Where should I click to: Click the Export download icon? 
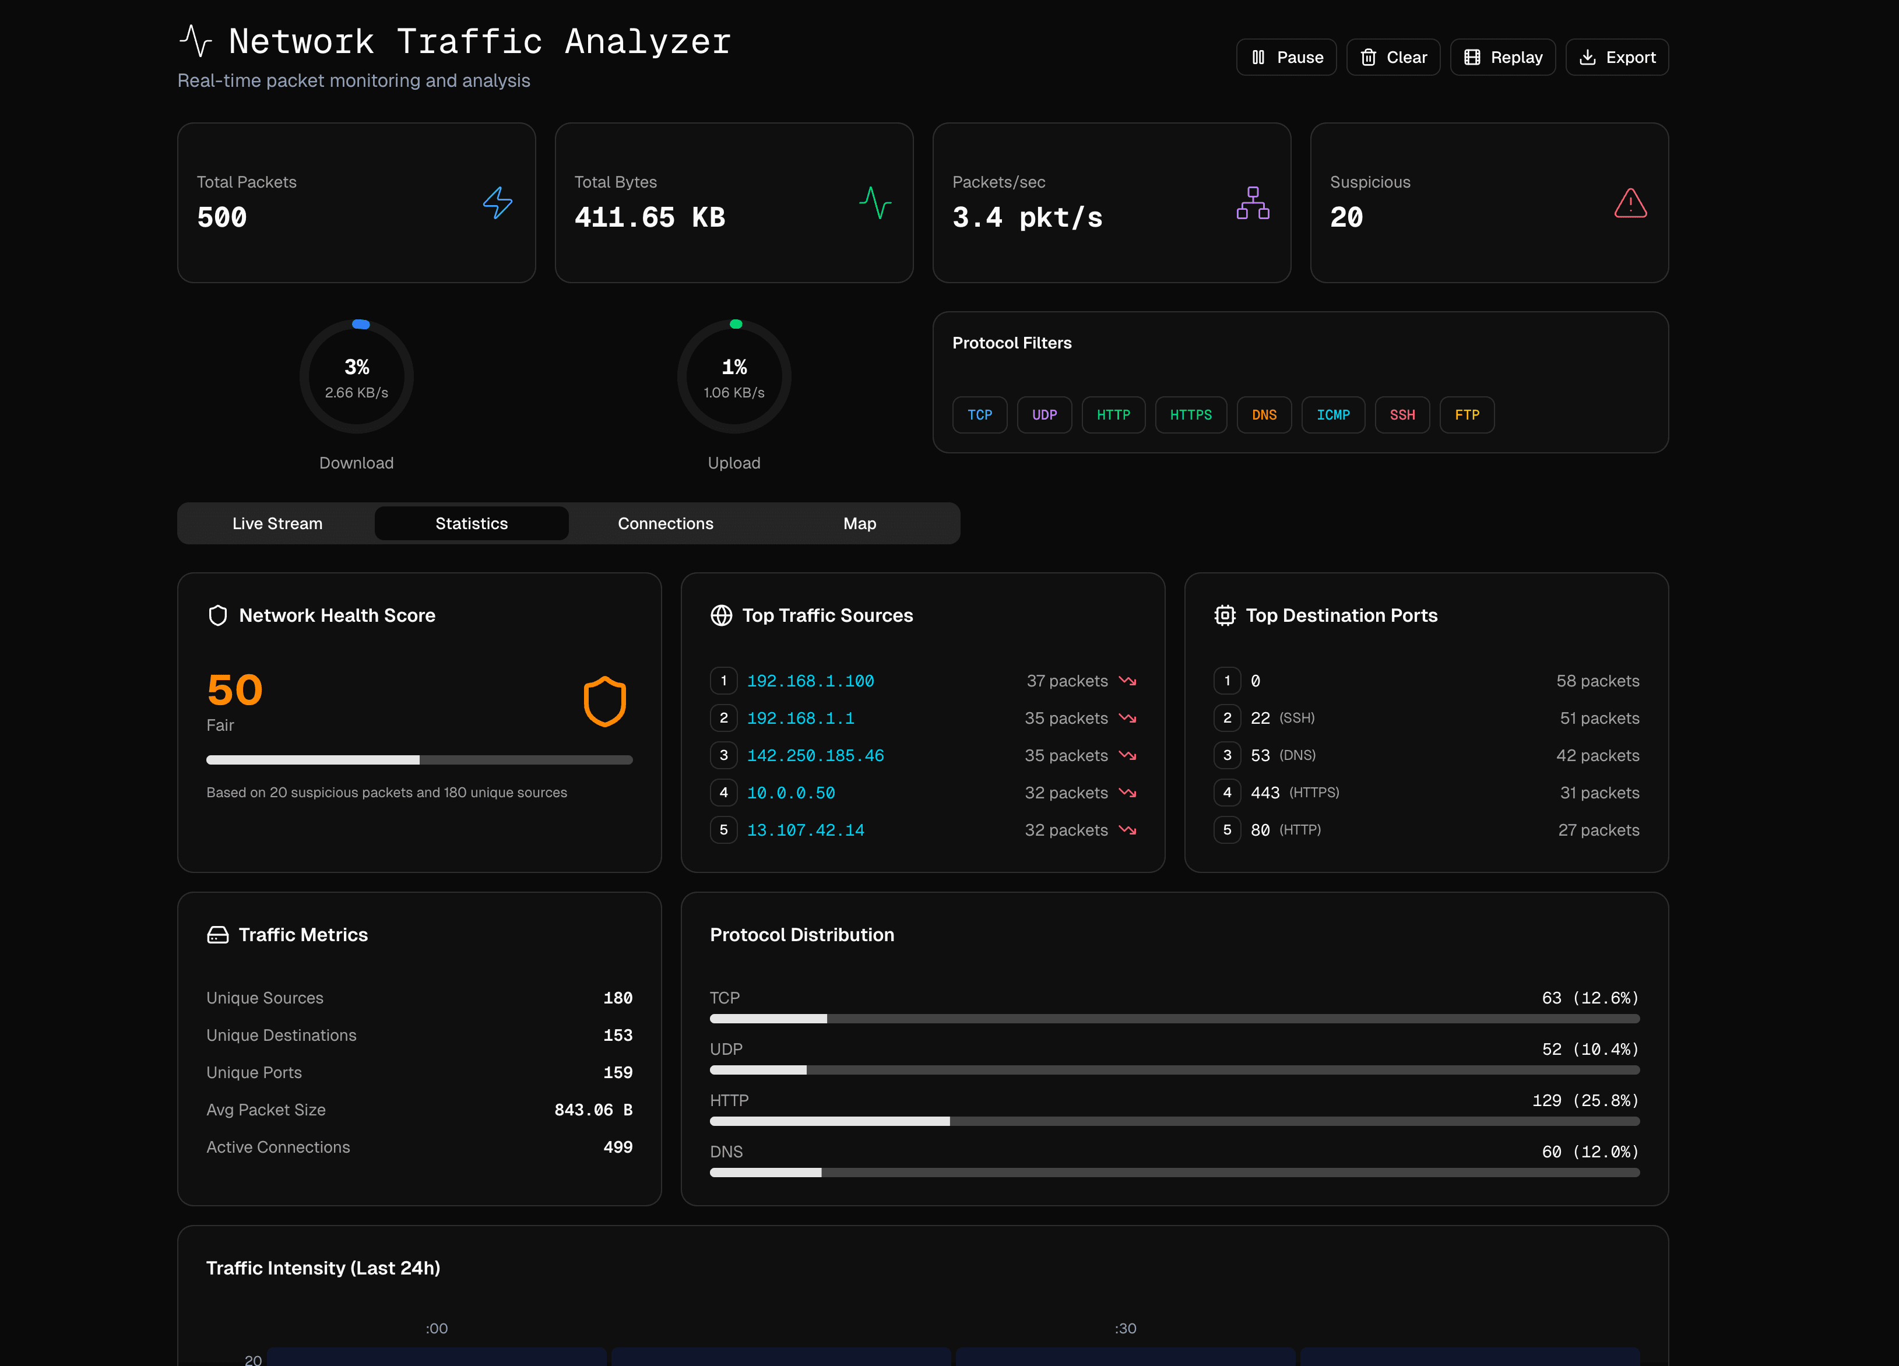[1588, 57]
